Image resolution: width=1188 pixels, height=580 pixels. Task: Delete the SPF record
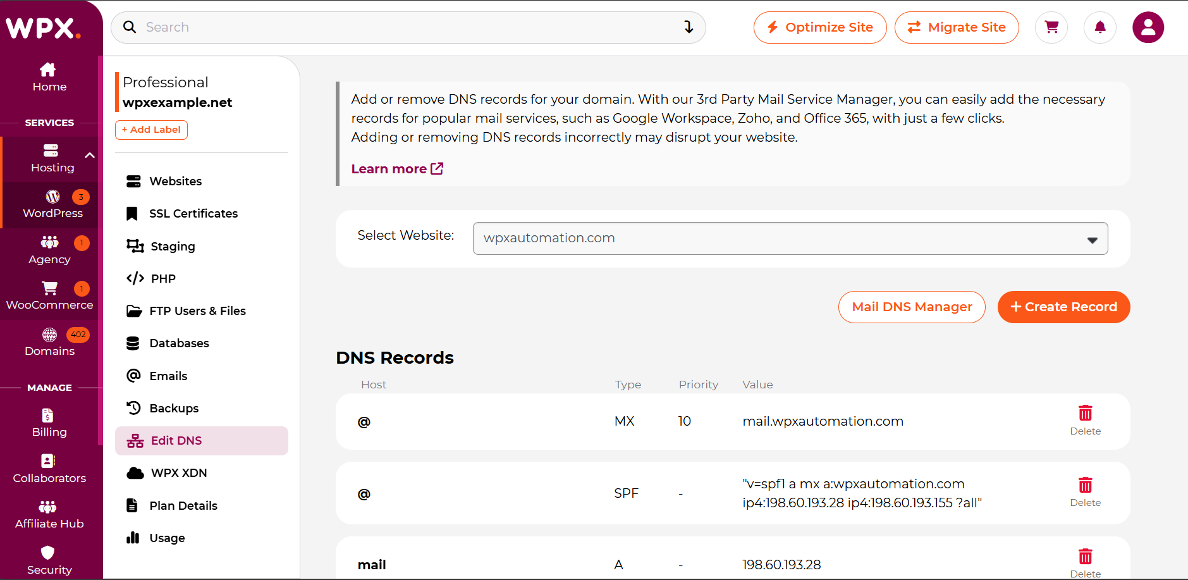(1086, 493)
